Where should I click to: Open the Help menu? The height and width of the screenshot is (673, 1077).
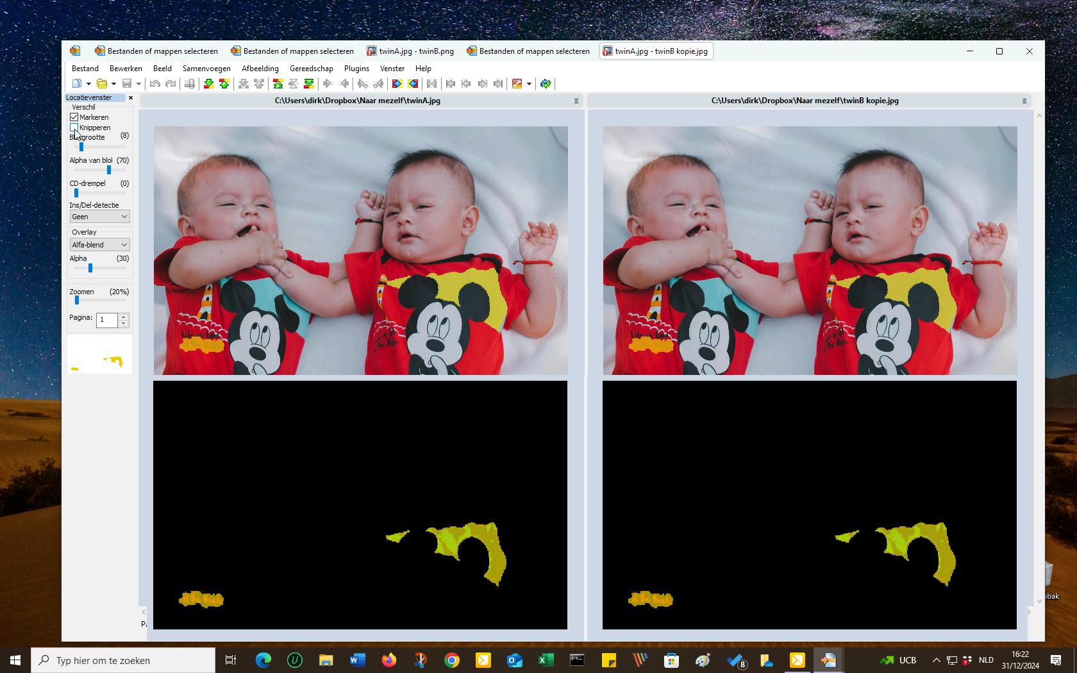click(x=423, y=69)
